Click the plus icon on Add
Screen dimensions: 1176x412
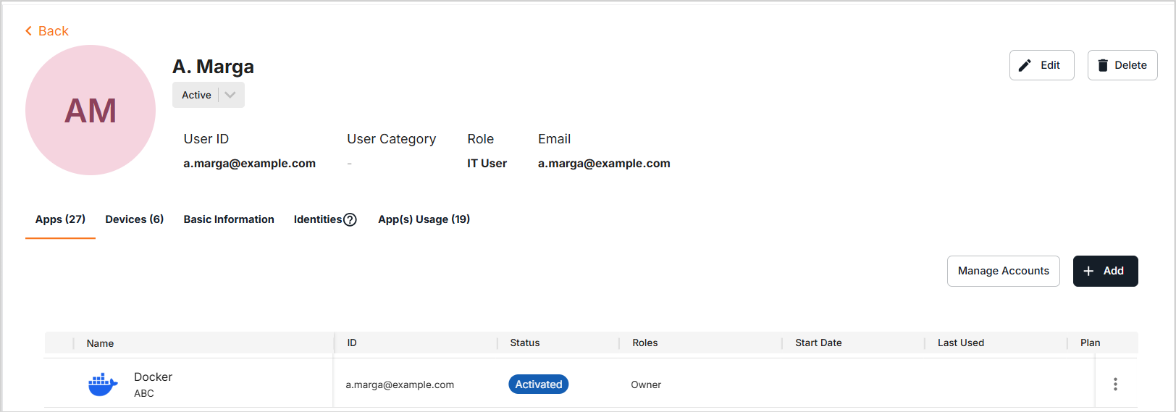pos(1088,271)
